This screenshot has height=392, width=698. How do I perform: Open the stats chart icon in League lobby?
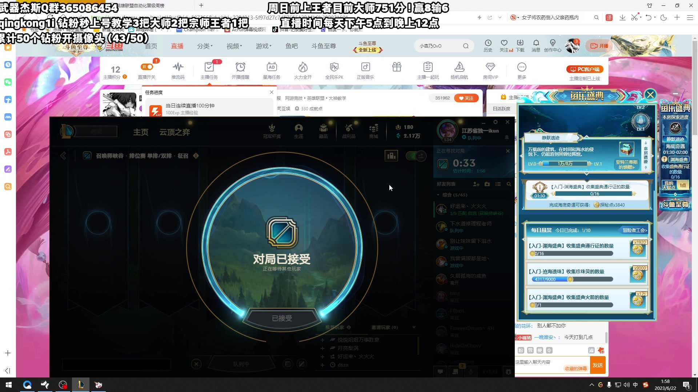point(391,156)
